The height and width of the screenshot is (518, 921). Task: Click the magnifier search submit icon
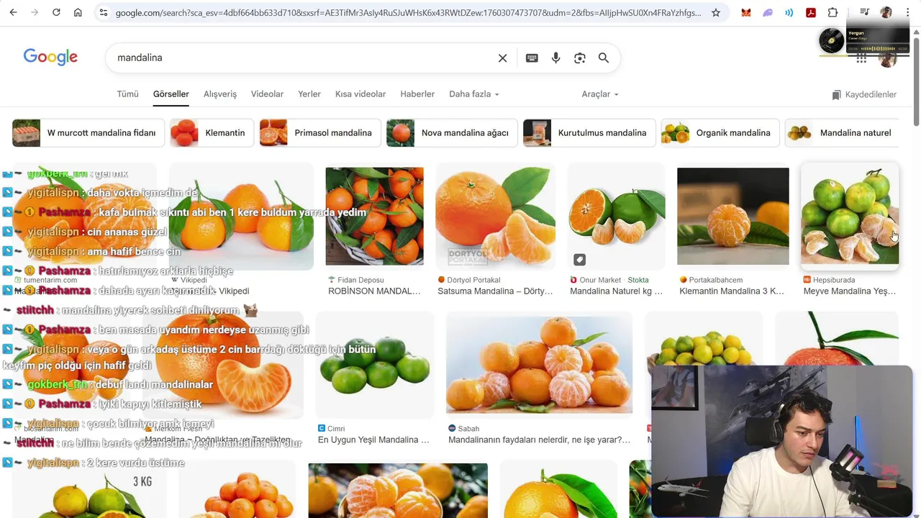tap(604, 58)
